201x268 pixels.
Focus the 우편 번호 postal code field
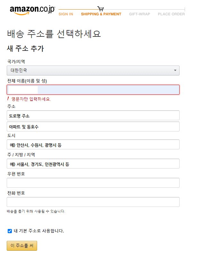pos(93,183)
